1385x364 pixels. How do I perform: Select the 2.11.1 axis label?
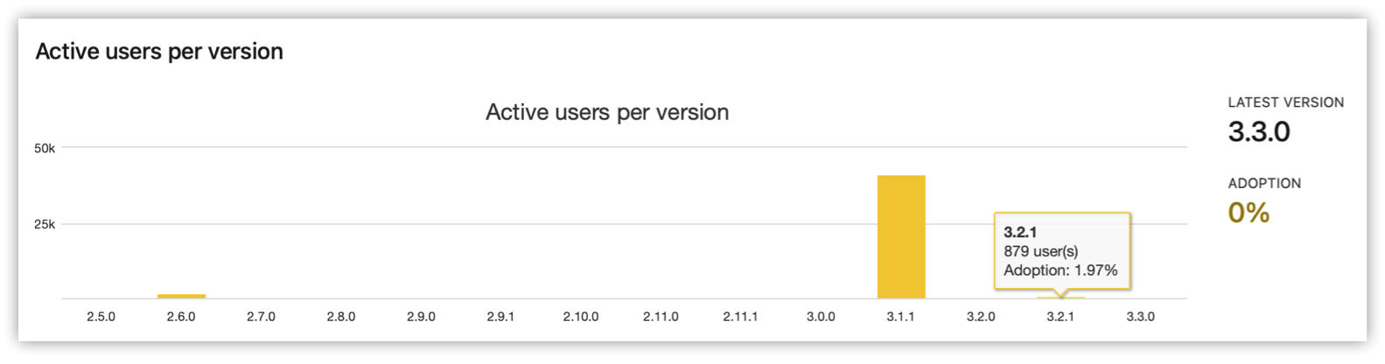point(740,317)
